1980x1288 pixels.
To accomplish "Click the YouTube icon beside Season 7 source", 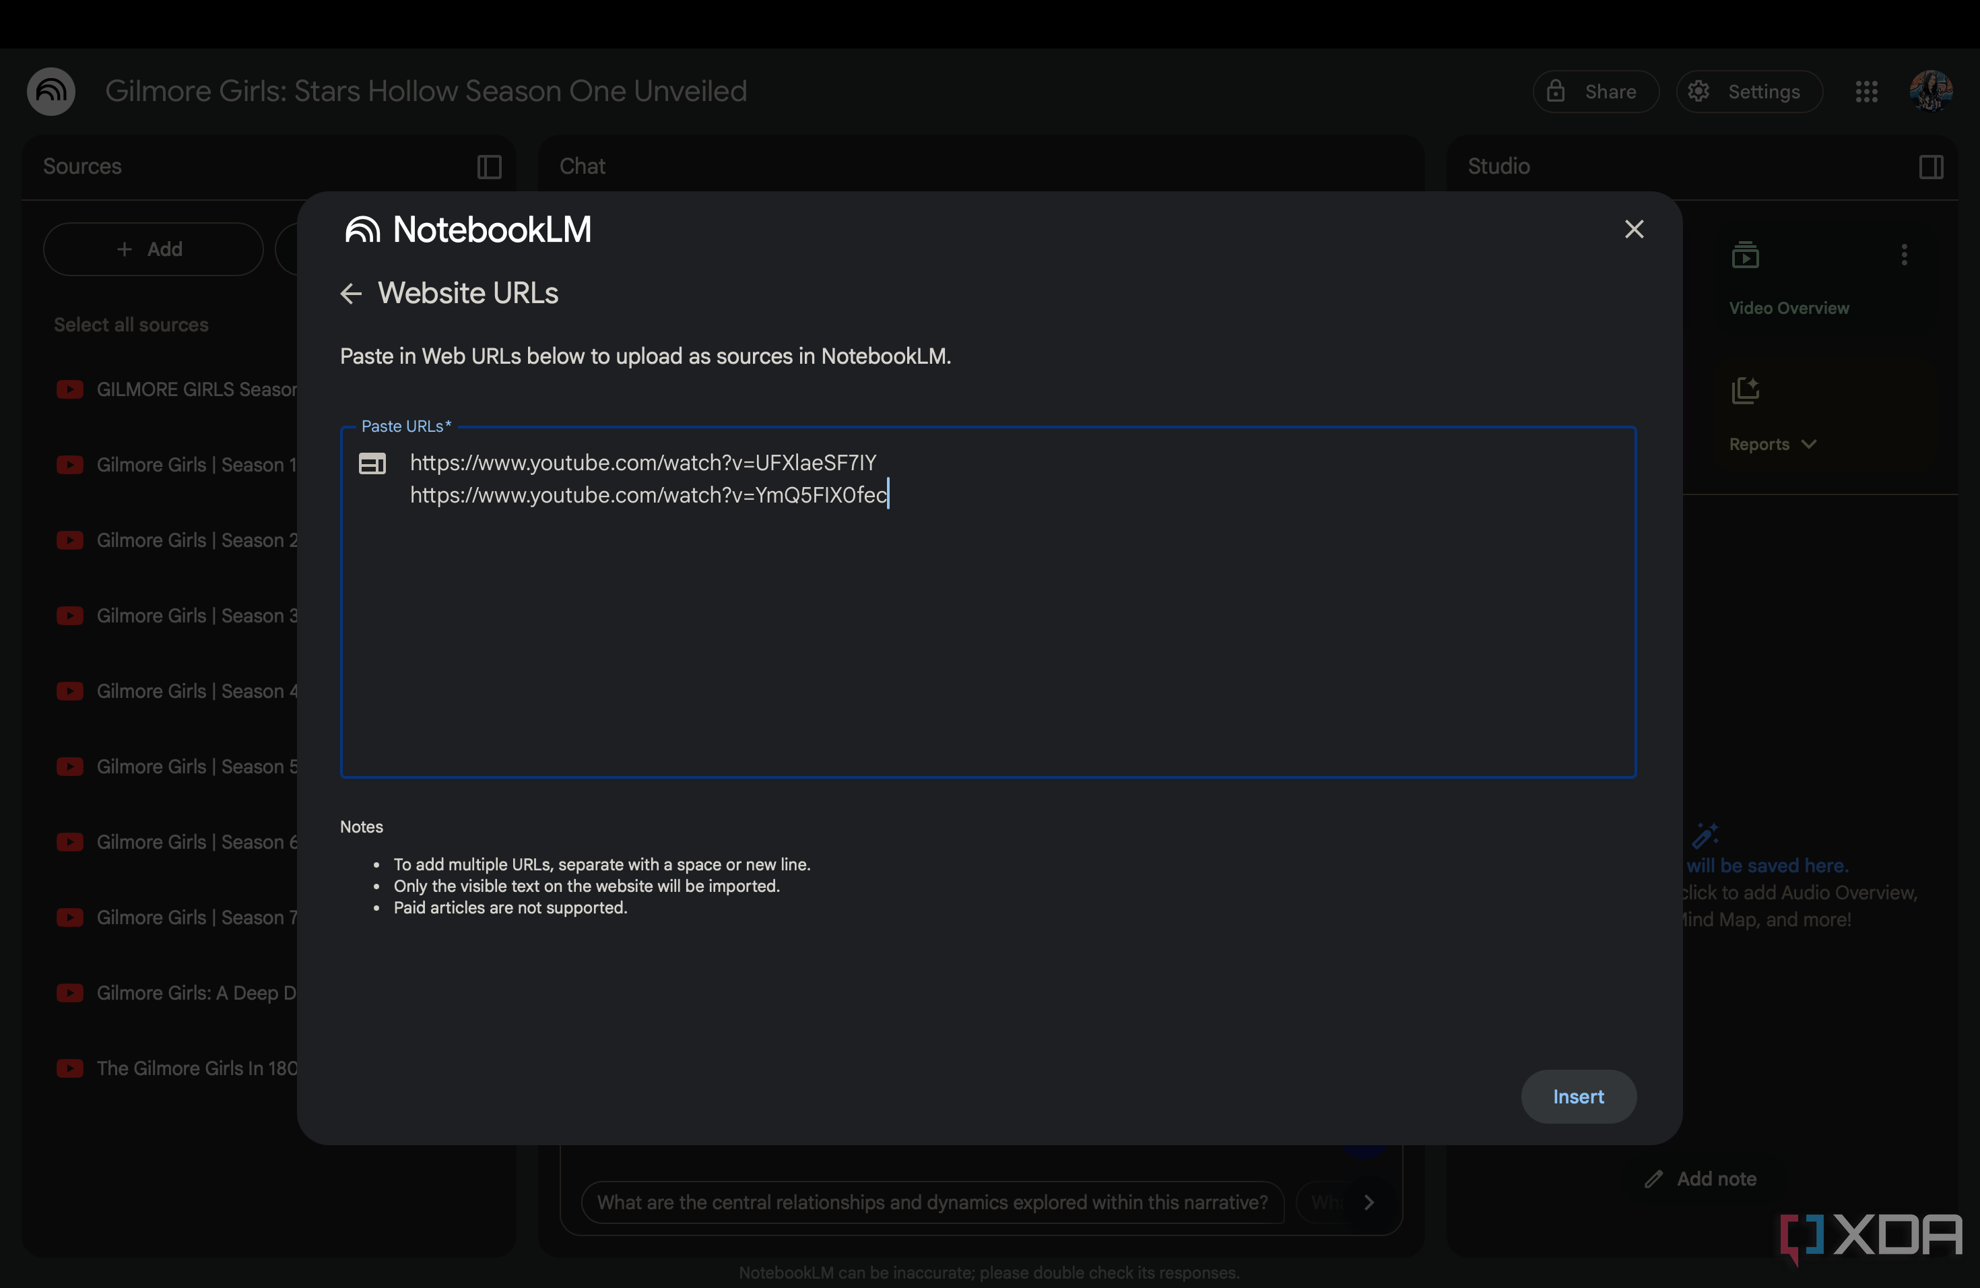I will coord(70,917).
